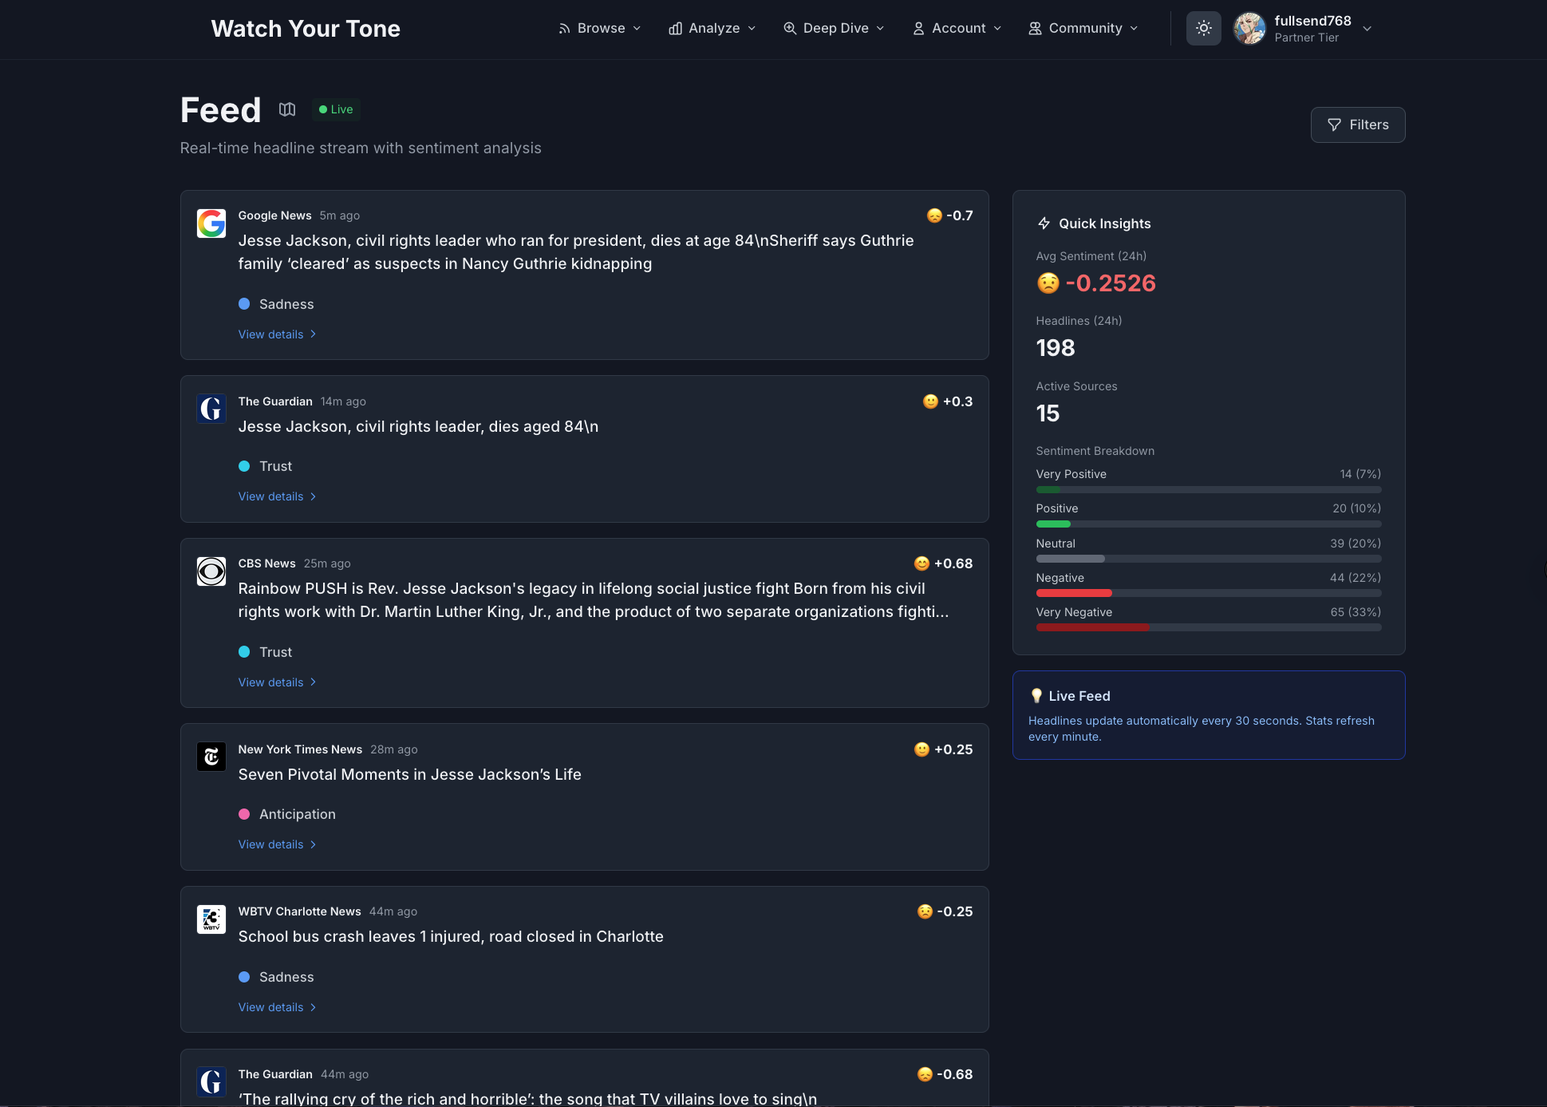The width and height of the screenshot is (1547, 1107).
Task: Click the Watch Your Tone logo title
Action: pos(306,29)
